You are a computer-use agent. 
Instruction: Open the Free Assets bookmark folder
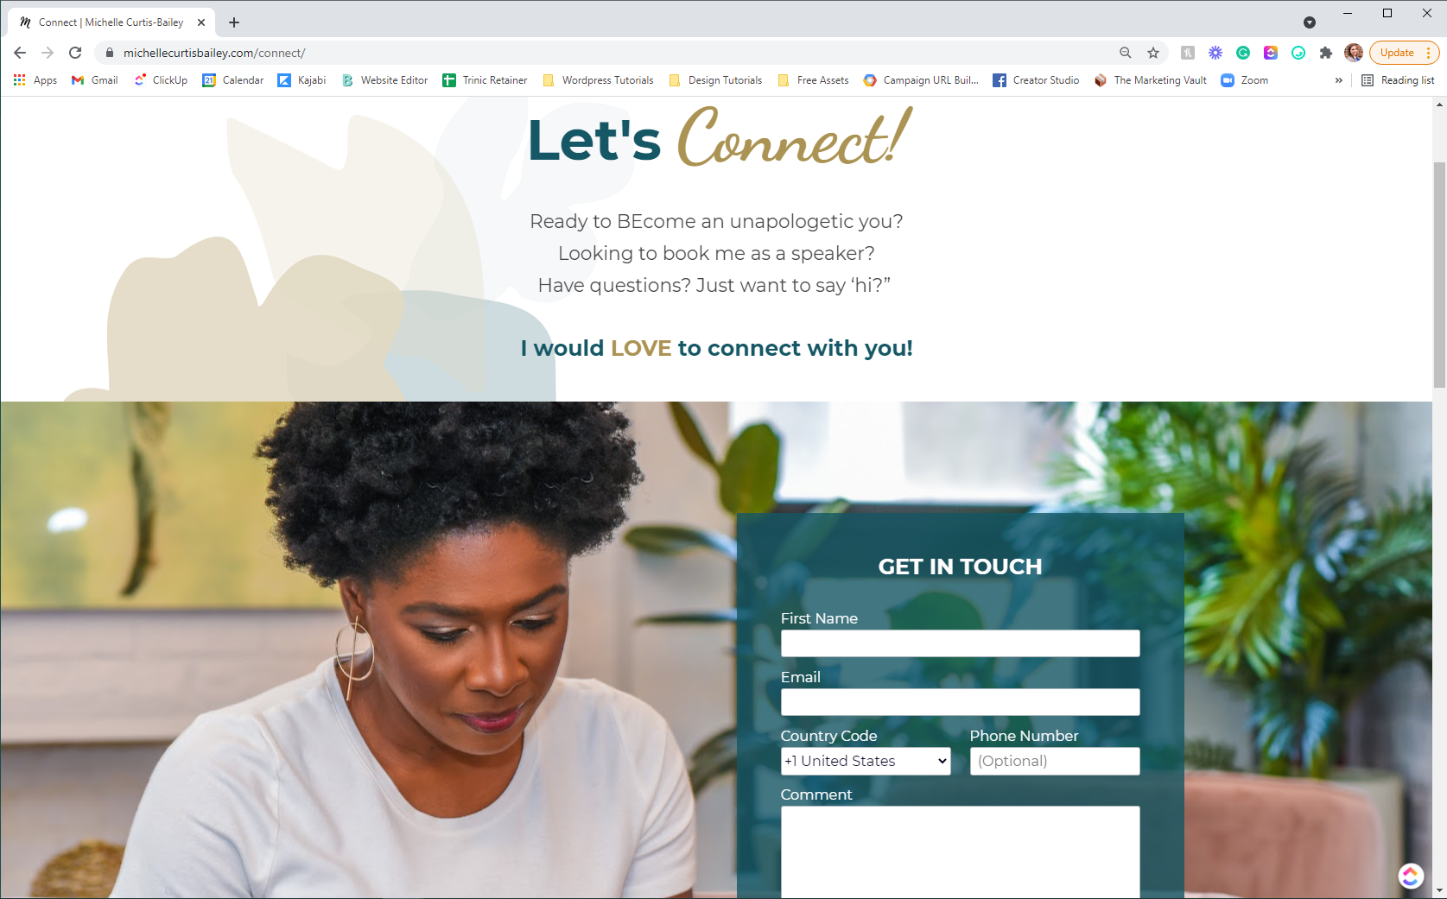(x=813, y=80)
